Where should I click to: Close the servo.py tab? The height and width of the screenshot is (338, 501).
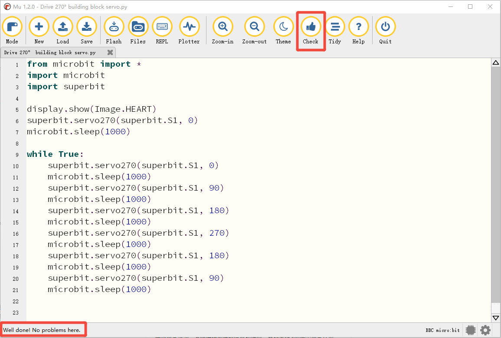[x=110, y=52]
